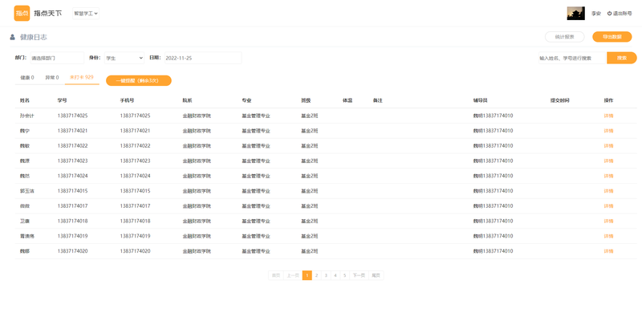Click the 导出数据 export button

coord(612,37)
